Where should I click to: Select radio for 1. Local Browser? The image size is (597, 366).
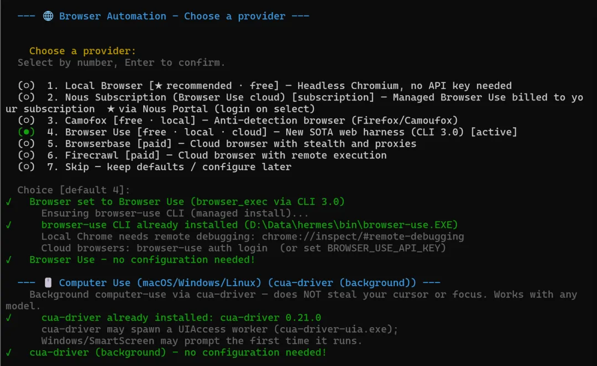pyautogui.click(x=27, y=86)
